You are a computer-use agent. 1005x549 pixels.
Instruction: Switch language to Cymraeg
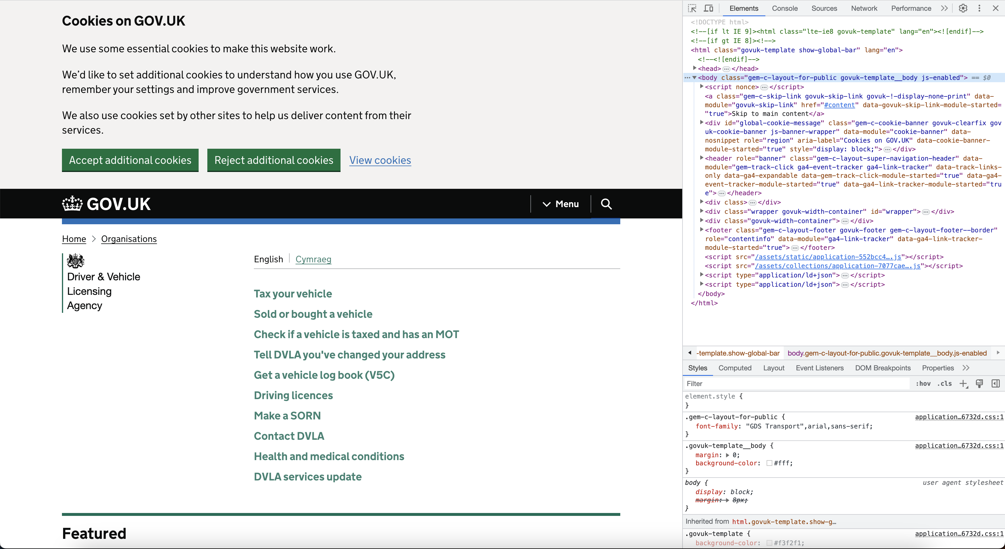tap(313, 259)
